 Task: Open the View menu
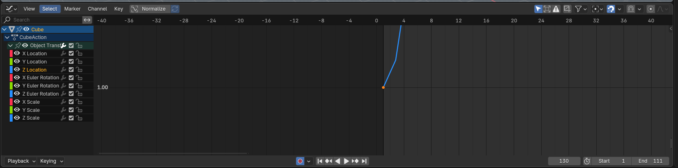pos(29,9)
